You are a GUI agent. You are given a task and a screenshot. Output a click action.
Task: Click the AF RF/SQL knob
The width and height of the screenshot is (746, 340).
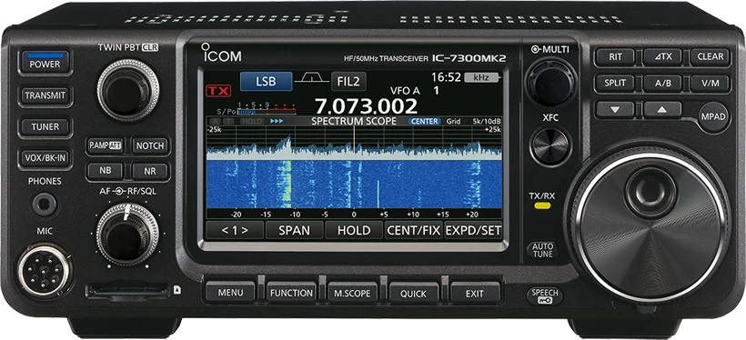(x=127, y=235)
